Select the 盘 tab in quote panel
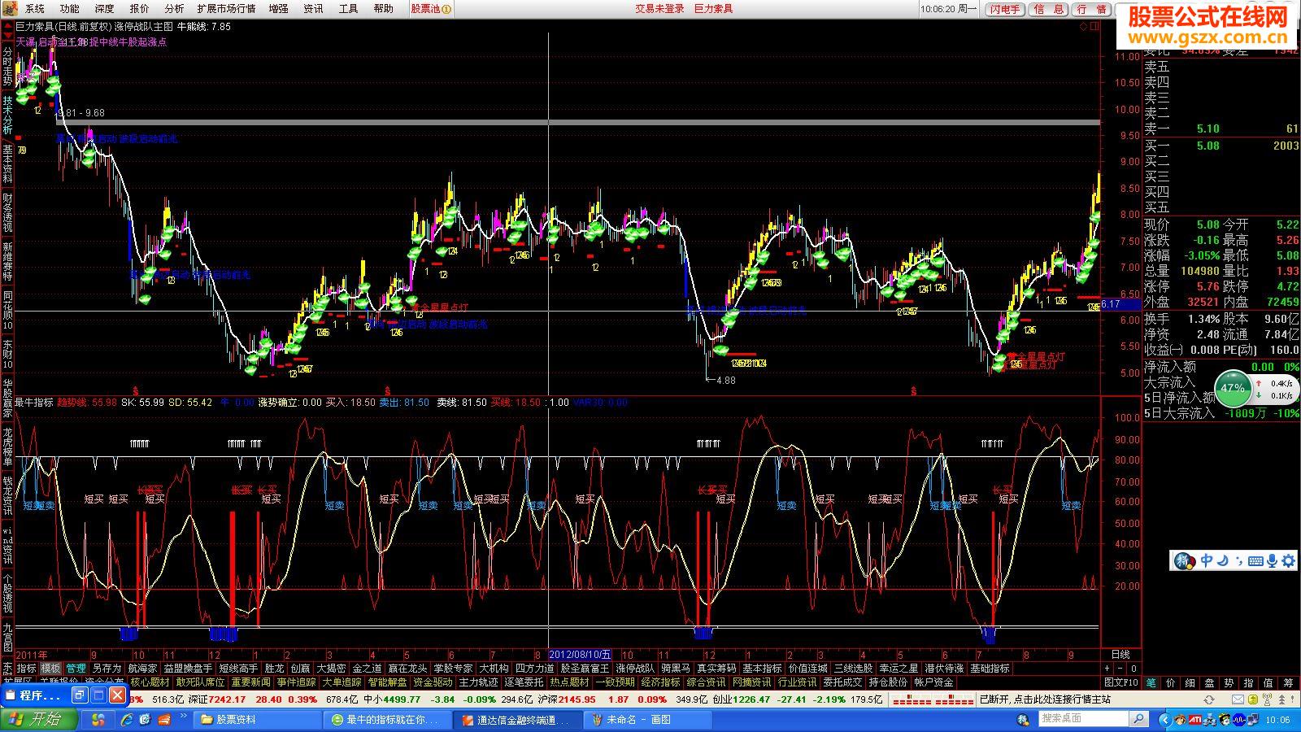 [1210, 682]
